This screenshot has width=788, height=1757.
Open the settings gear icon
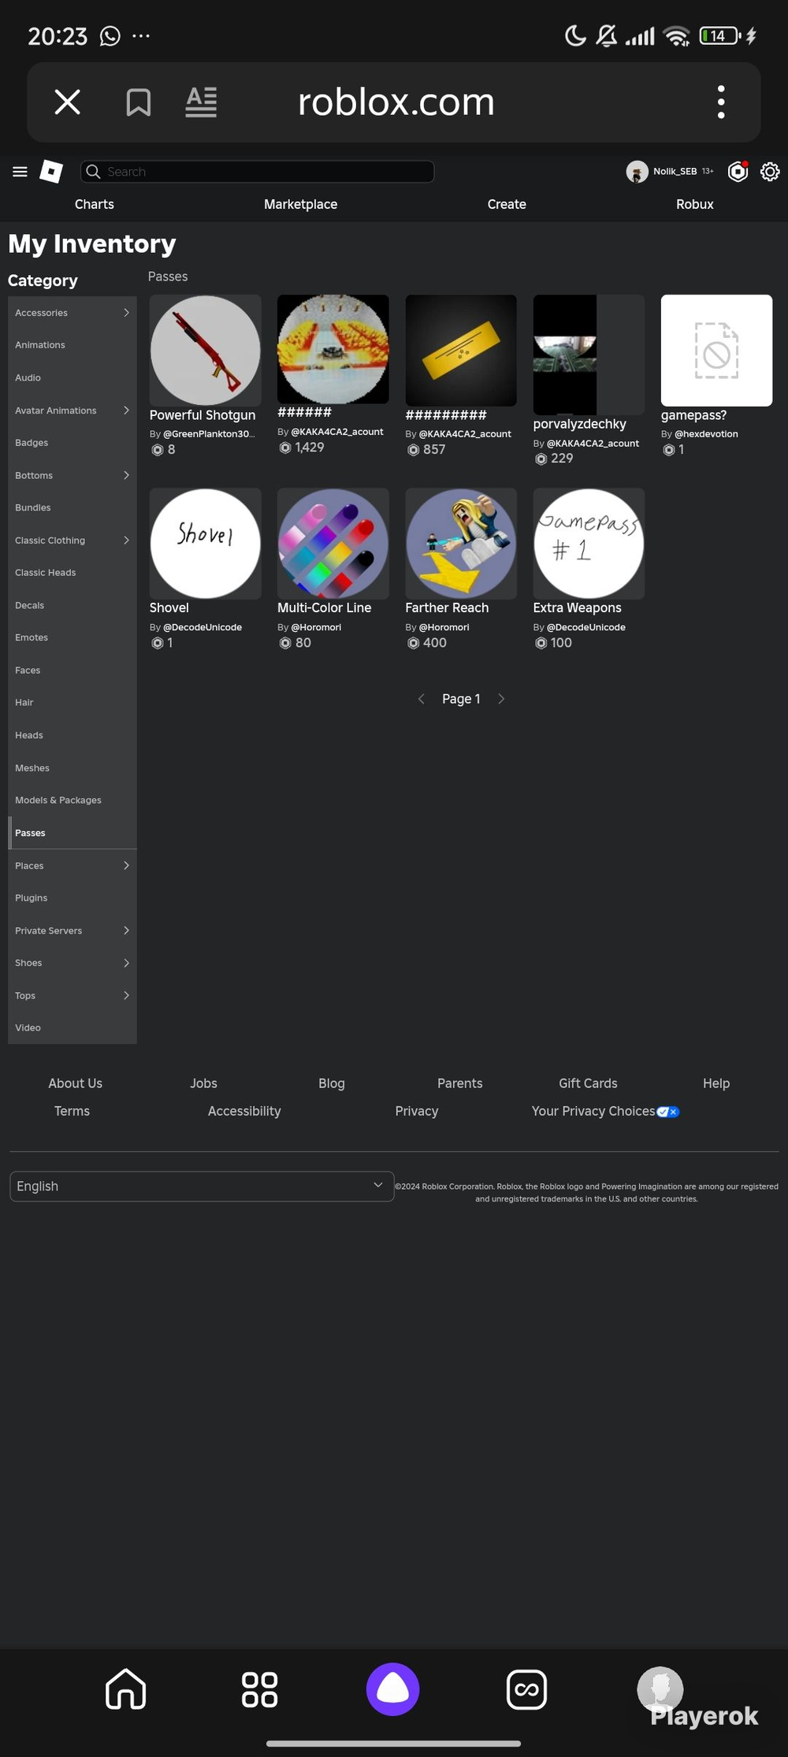pyautogui.click(x=770, y=172)
